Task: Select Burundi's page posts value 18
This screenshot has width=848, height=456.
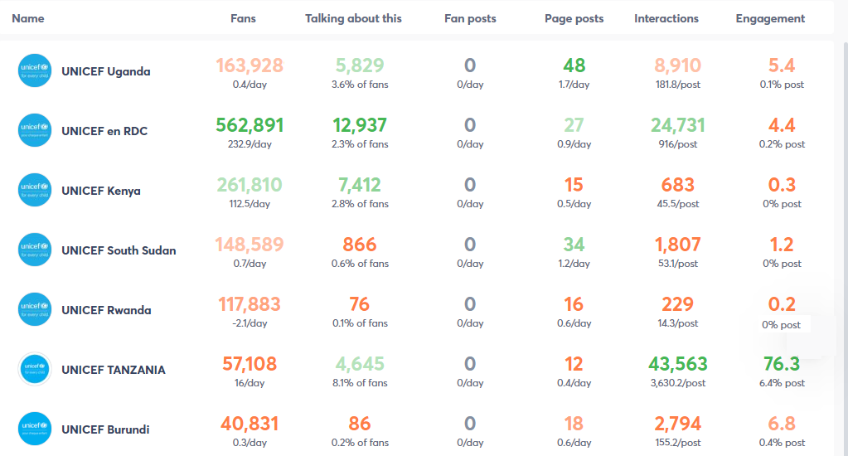Action: tap(574, 424)
